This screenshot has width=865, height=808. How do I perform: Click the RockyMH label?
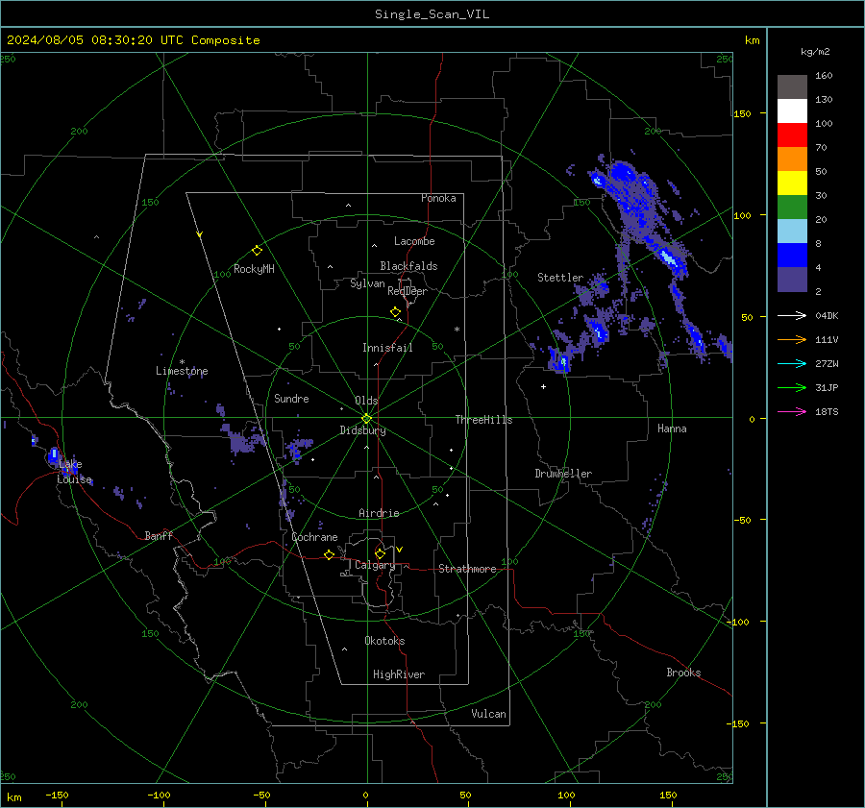[254, 269]
